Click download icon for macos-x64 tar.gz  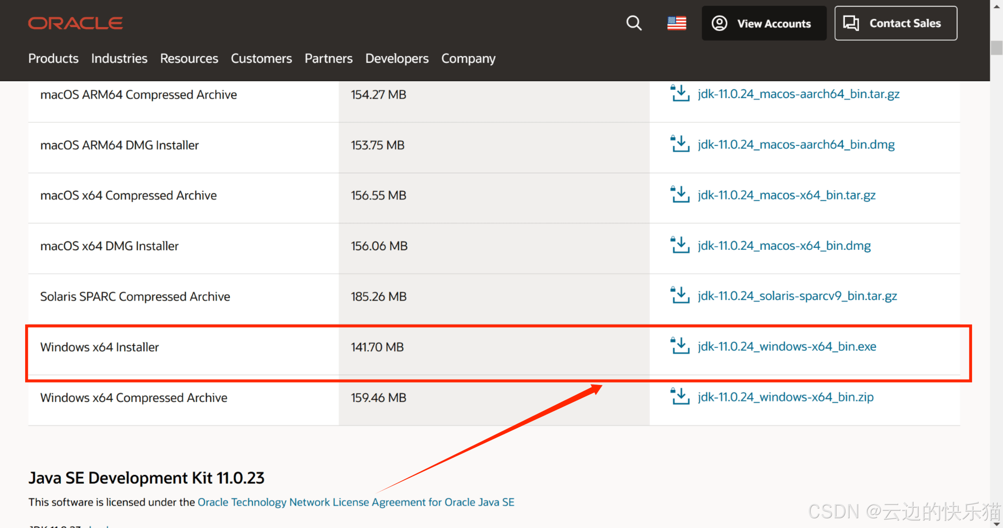coord(680,195)
